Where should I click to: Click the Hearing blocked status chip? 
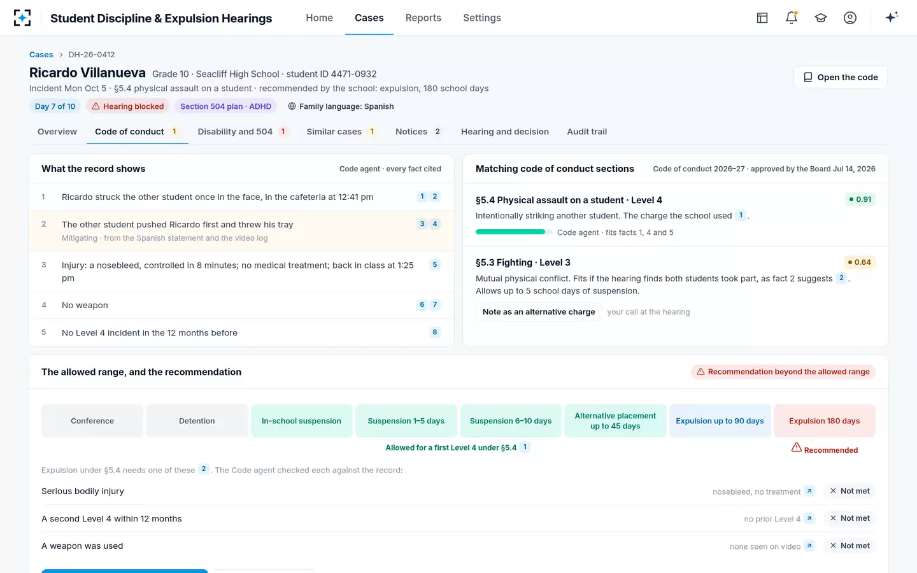point(128,106)
